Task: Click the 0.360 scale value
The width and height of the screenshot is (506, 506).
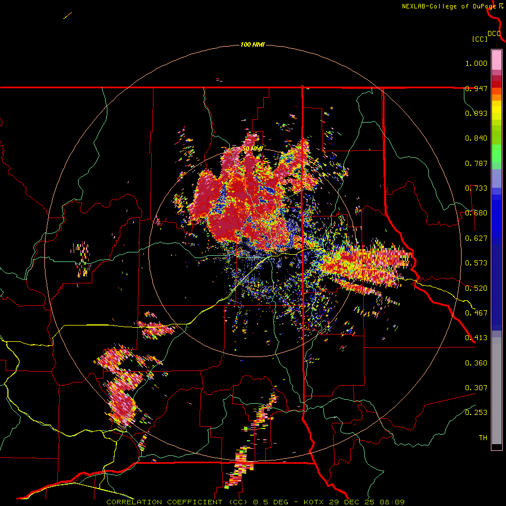Action: tap(476, 363)
